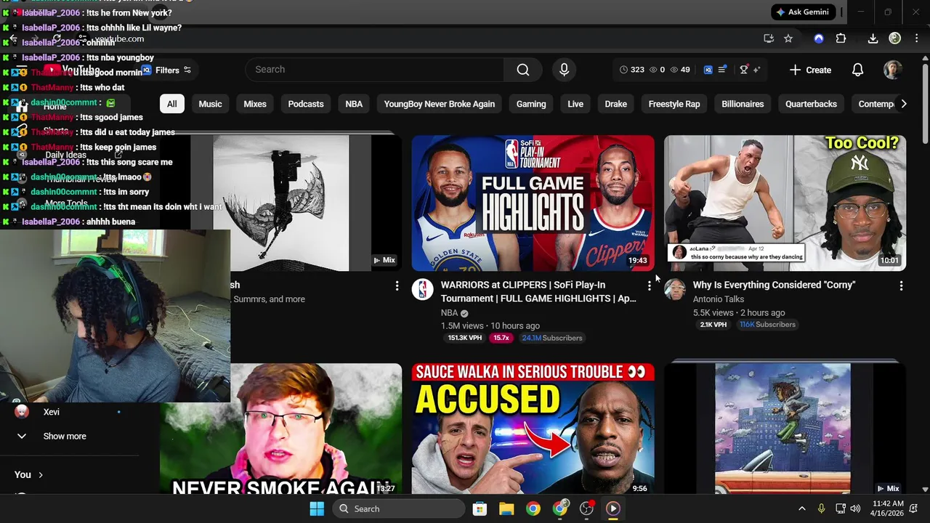Click the vidIQ sparkle AI icon

756,70
